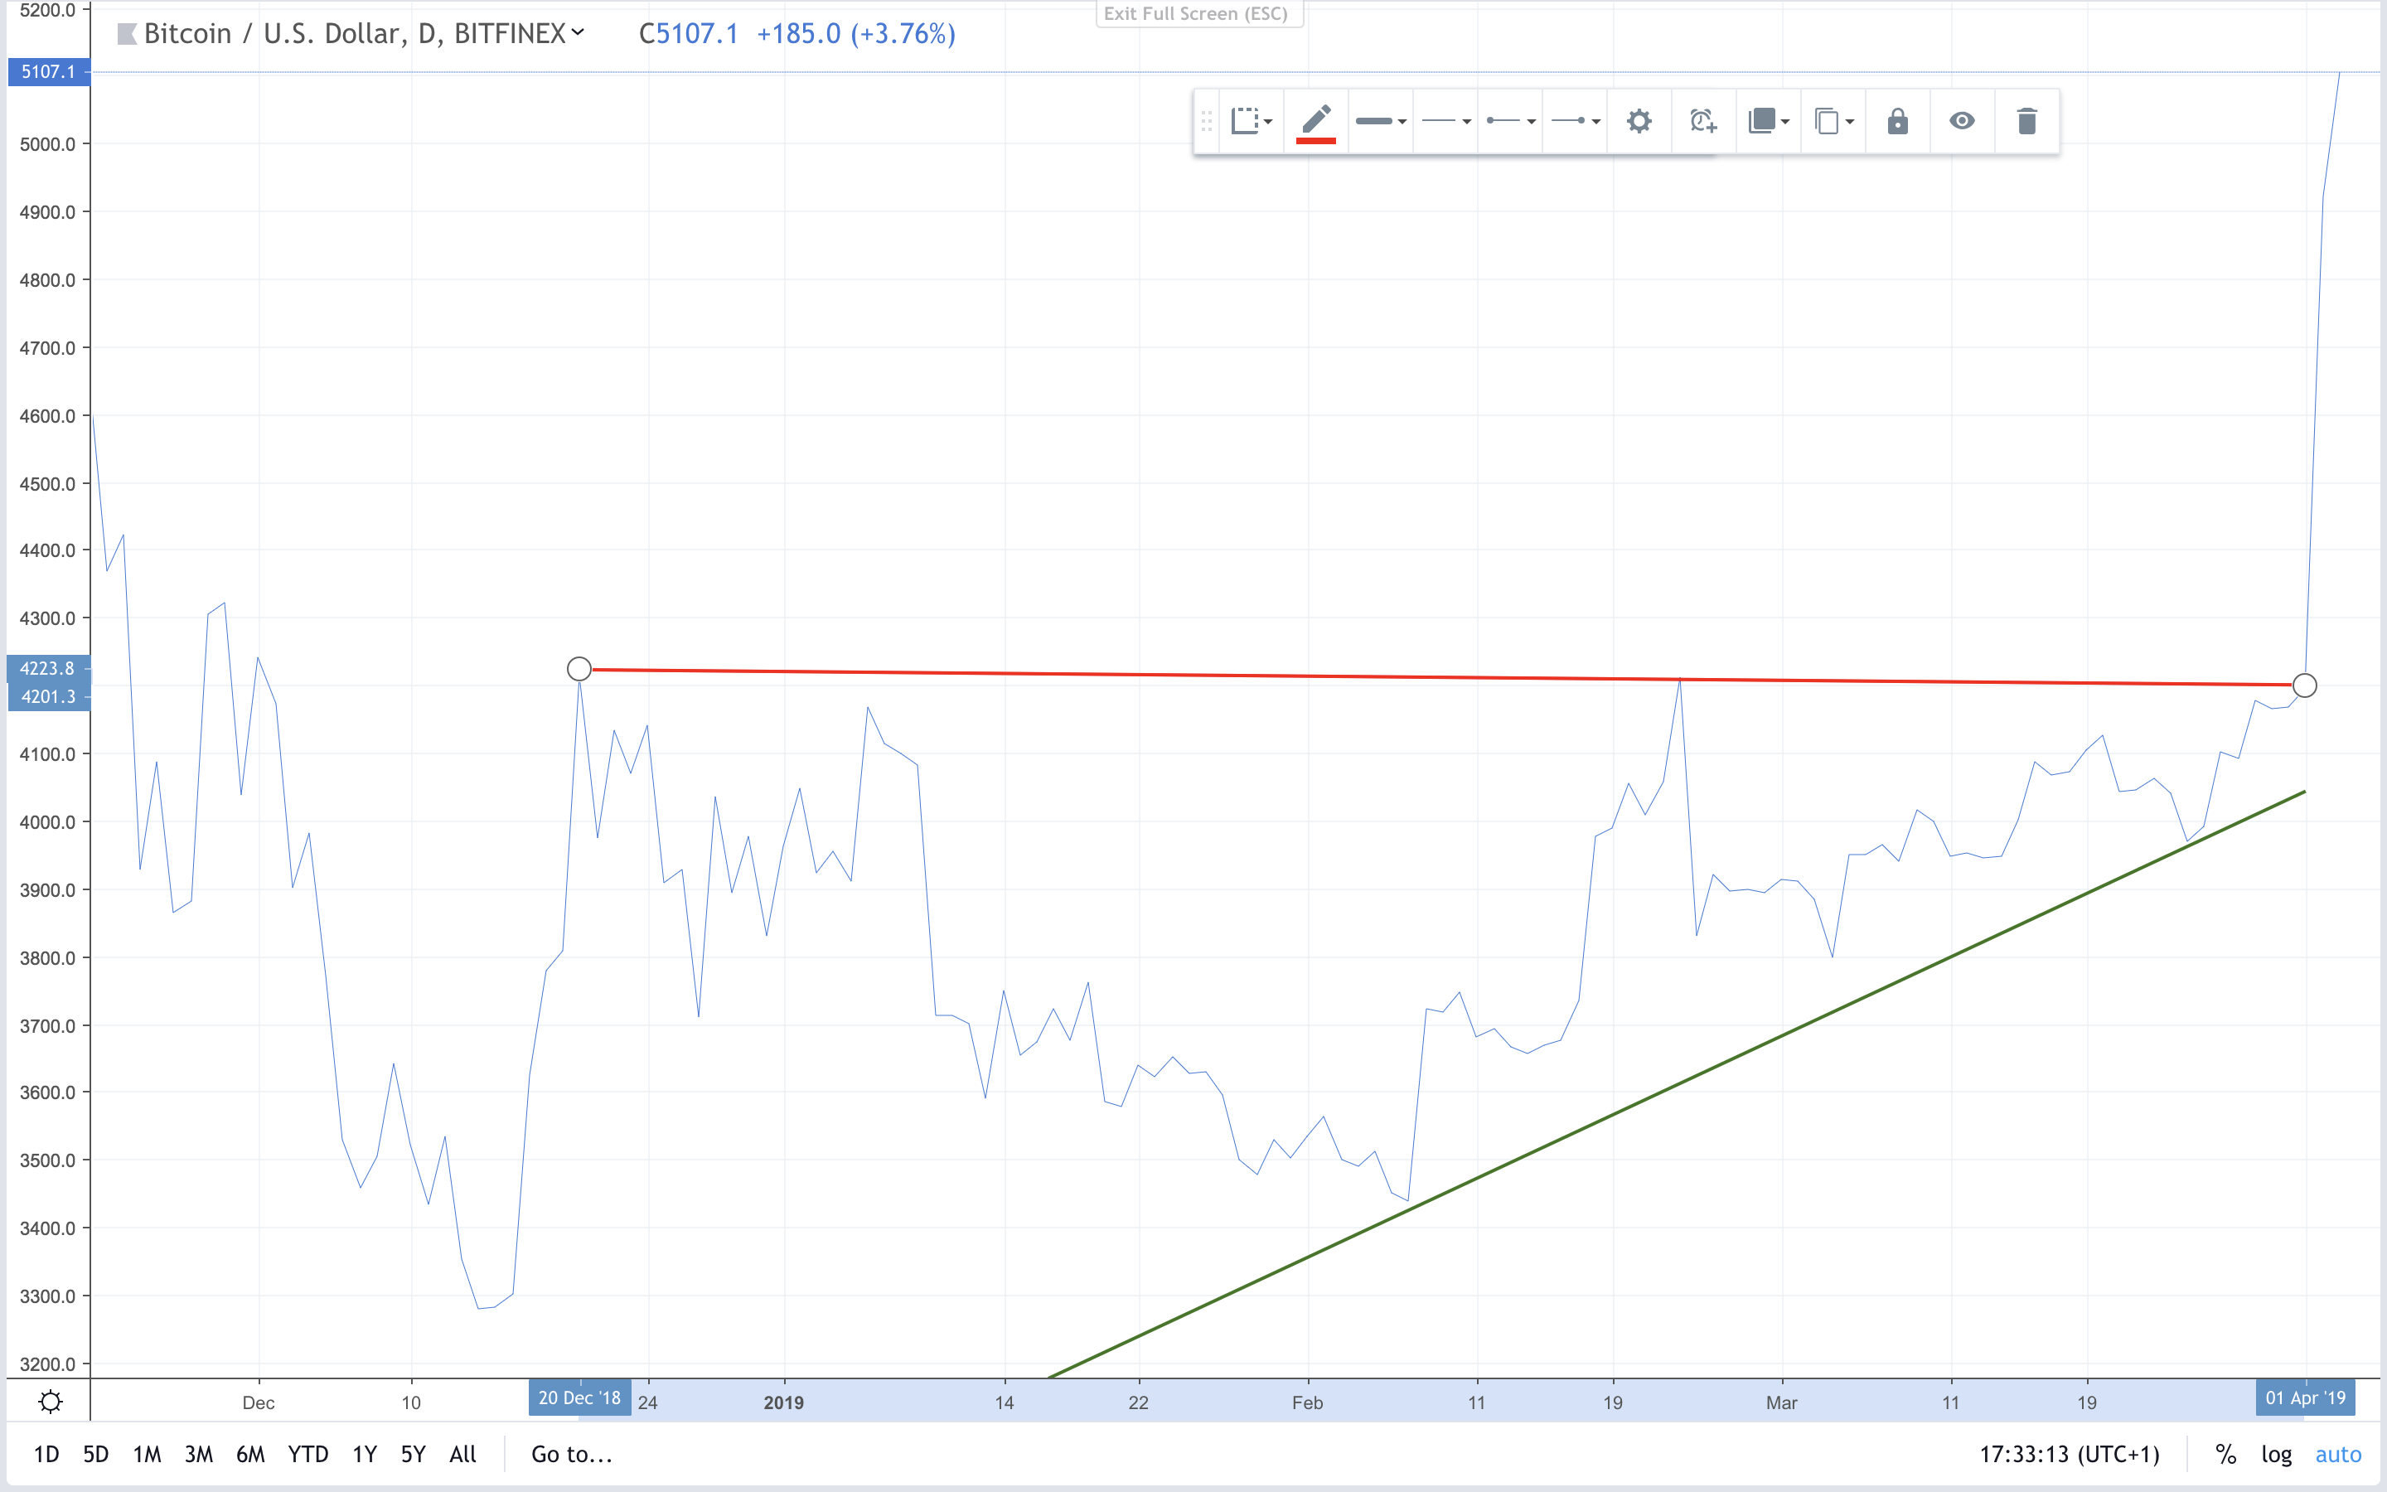Click the 17:33:13 (UTC+1) timezone clock
Screen dimensions: 2387x1492
point(2070,1454)
